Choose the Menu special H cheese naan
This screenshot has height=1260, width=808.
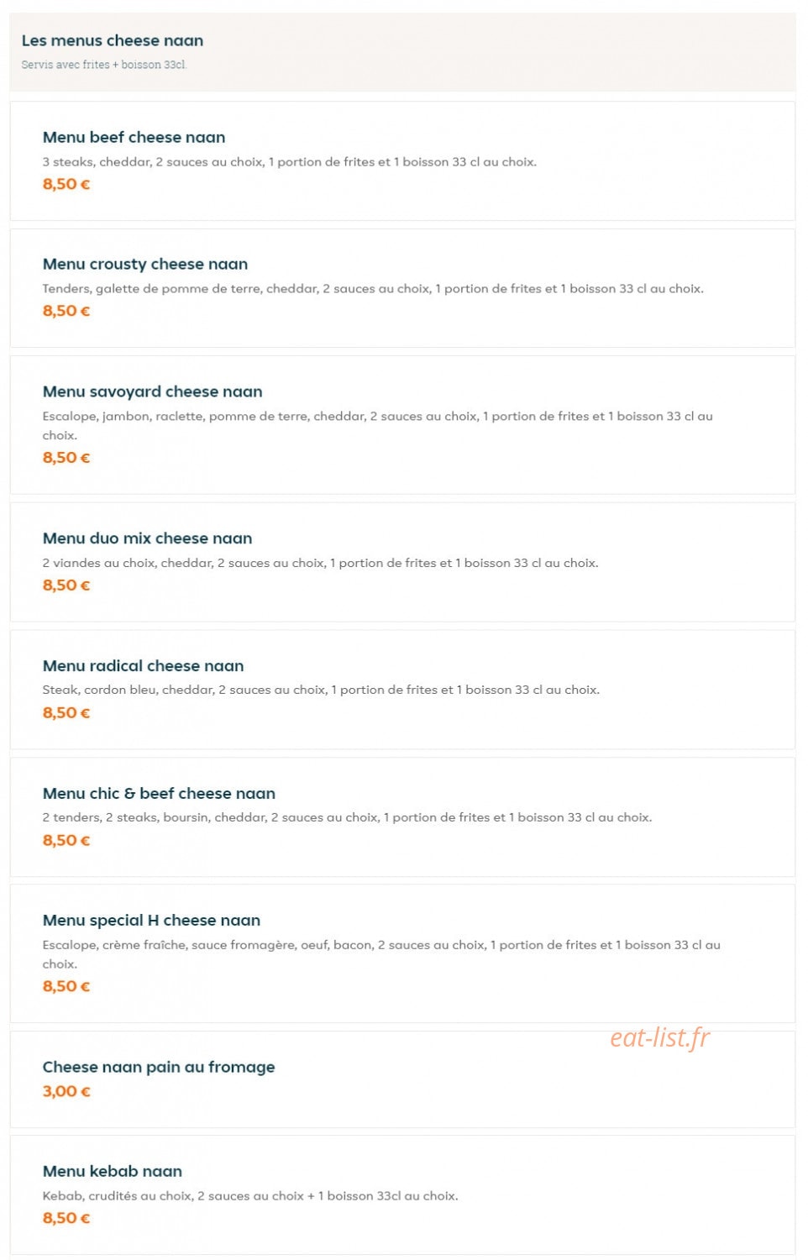click(402, 953)
